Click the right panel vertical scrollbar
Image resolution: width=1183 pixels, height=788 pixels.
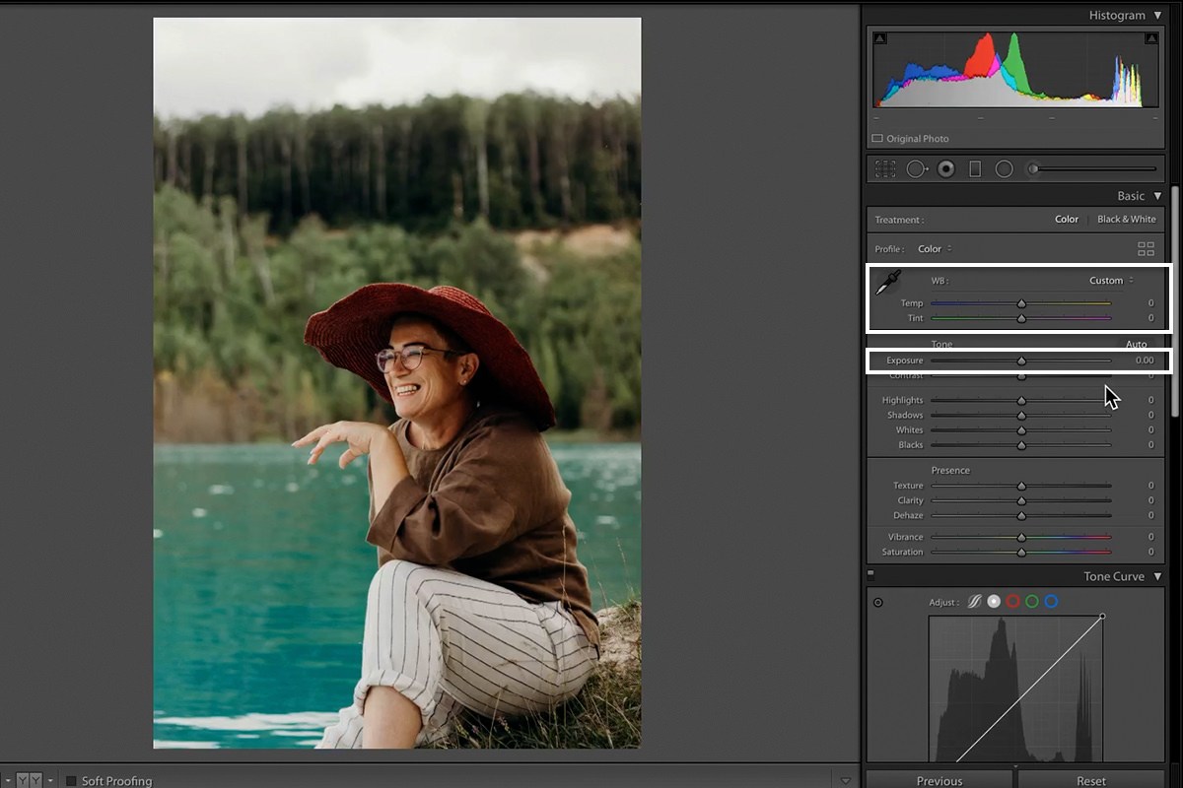pyautogui.click(x=1175, y=300)
